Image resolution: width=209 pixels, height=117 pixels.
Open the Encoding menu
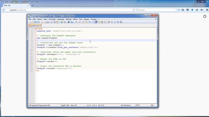52,19
